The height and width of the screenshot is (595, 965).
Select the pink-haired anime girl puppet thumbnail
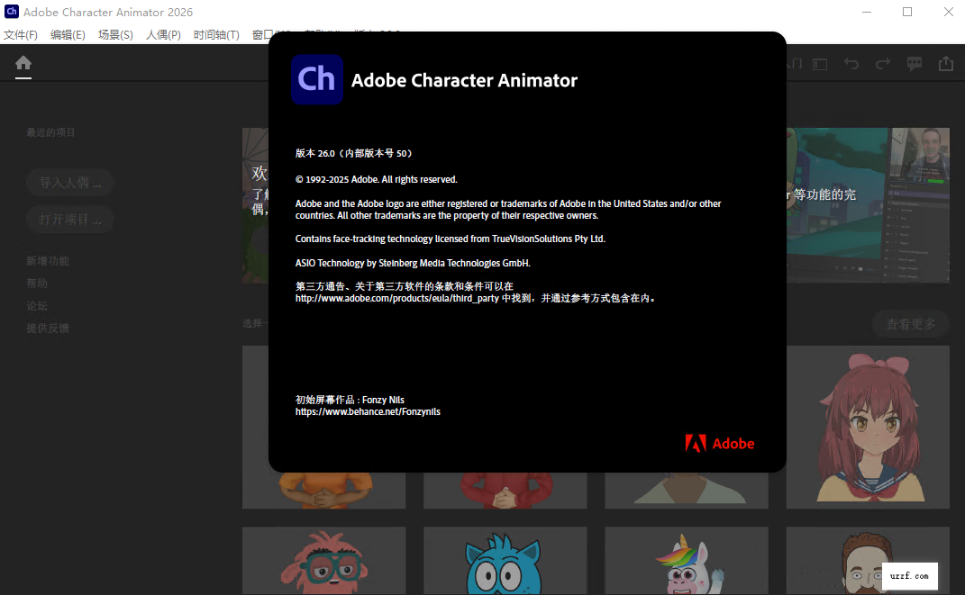[x=867, y=427]
